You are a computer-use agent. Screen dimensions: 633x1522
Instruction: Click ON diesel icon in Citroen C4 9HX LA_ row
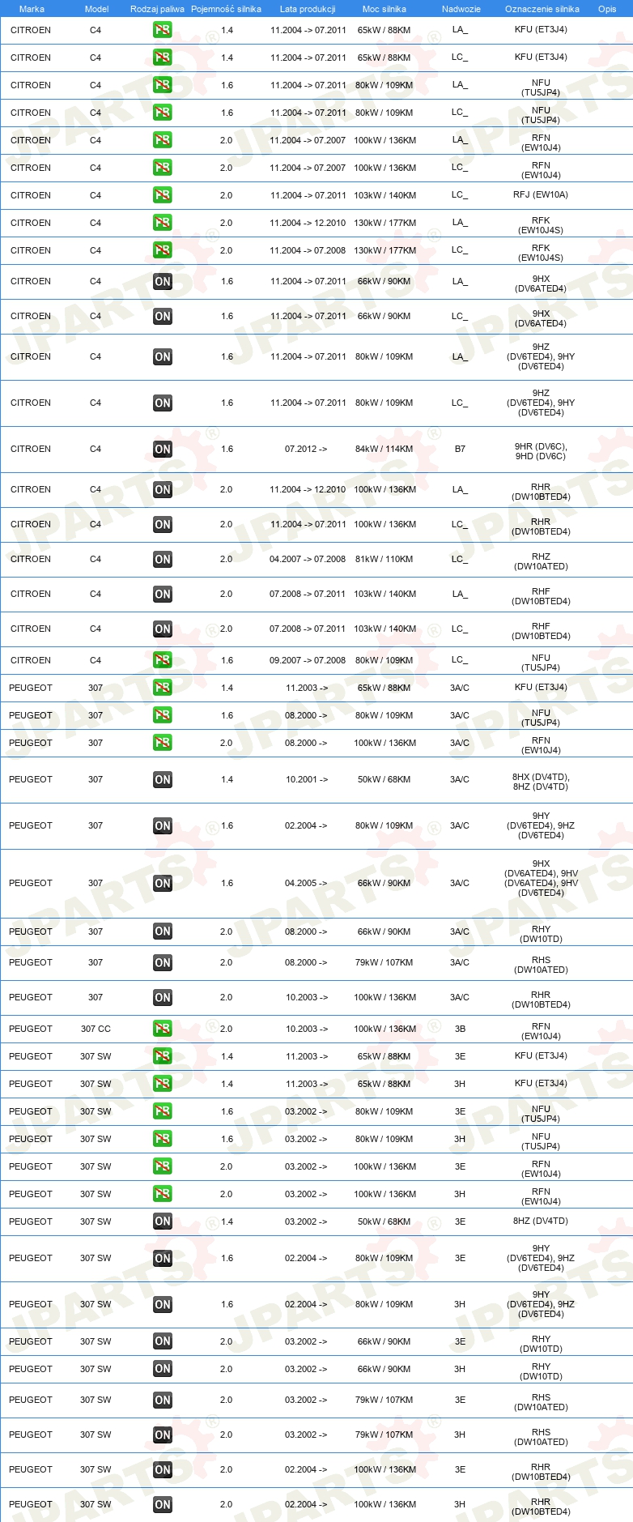point(163,282)
